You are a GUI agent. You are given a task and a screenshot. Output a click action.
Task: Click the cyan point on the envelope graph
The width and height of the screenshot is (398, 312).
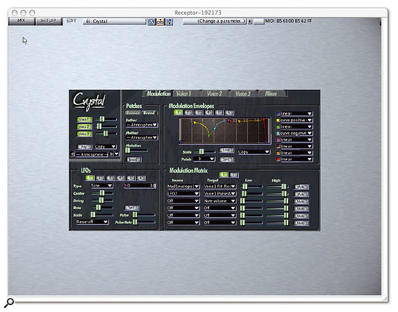pyautogui.click(x=215, y=129)
